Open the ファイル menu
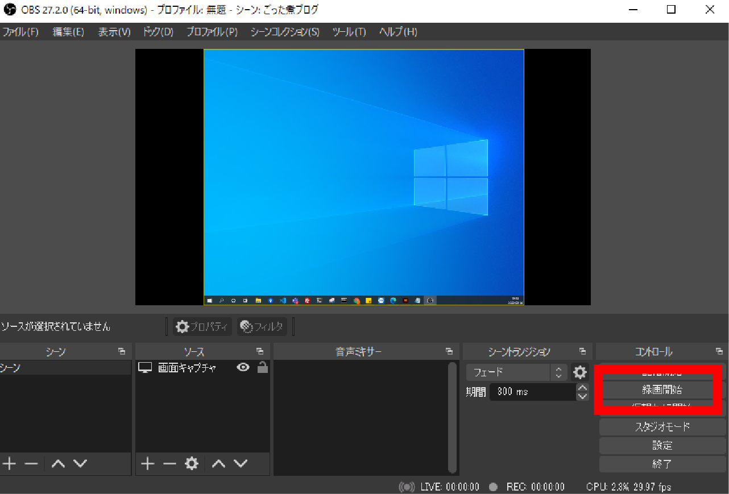 pyautogui.click(x=21, y=32)
